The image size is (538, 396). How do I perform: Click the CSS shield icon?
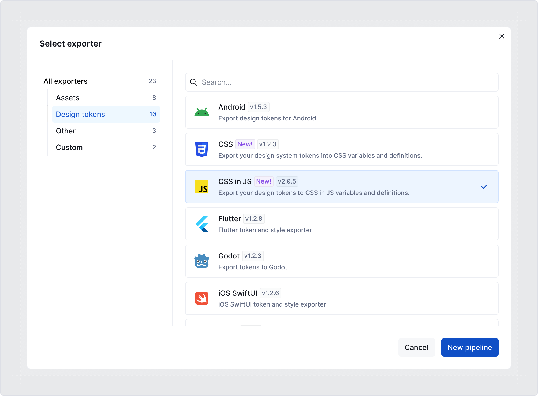(202, 149)
